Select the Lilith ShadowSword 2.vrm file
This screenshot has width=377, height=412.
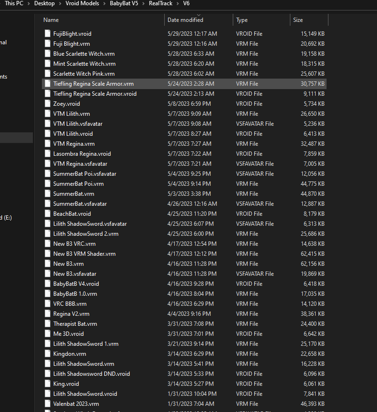pyautogui.click(x=86, y=234)
